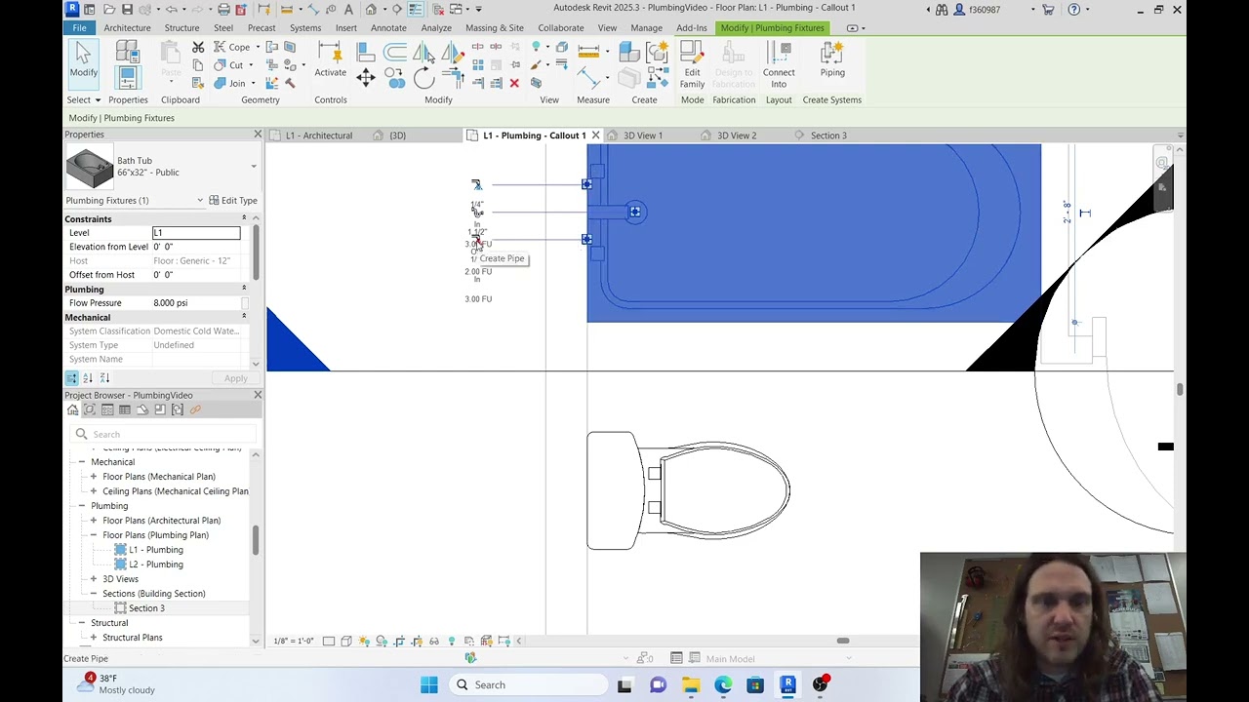The height and width of the screenshot is (702, 1249).
Task: Open Plumbing Fixtures (1) filter dropdown
Action: pyautogui.click(x=200, y=201)
